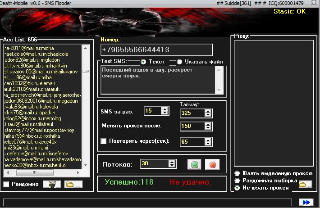The height and width of the screenshot is (208, 320).
Task: Click the Таймаут field showing 325
Action: (x=192, y=113)
